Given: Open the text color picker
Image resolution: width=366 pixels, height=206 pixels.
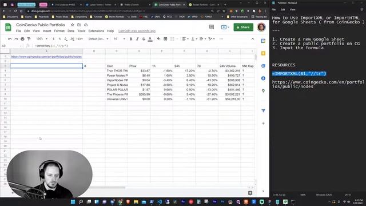Looking at the screenshot, I should point(150,39).
